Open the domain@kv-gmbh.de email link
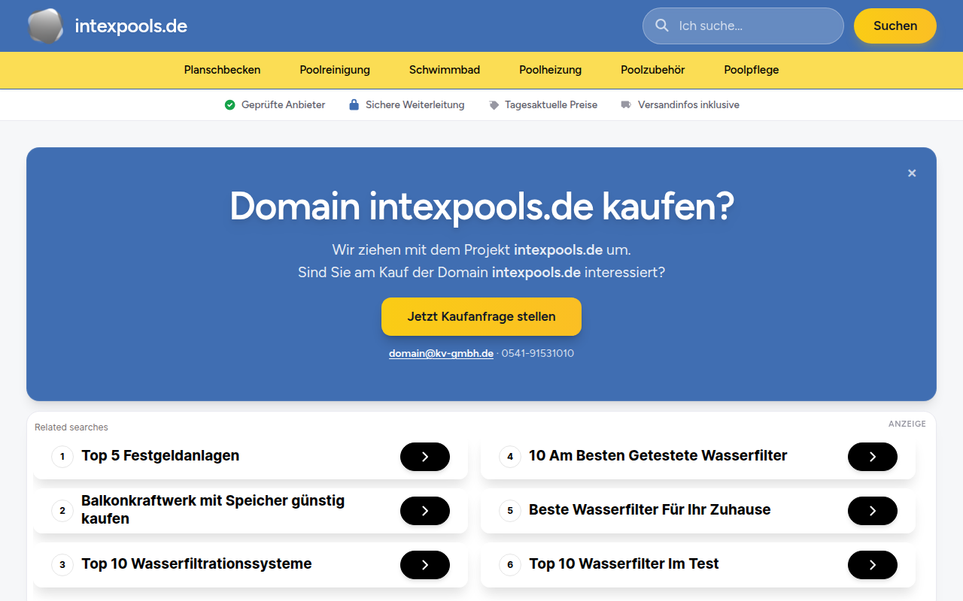This screenshot has height=601, width=963. click(441, 353)
